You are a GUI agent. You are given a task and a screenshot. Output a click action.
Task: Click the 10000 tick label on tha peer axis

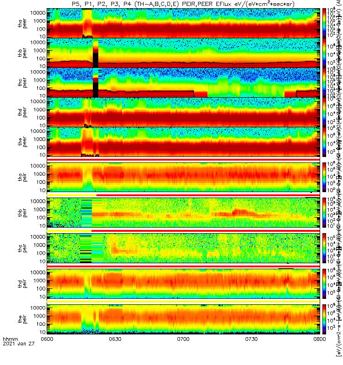(38, 13)
